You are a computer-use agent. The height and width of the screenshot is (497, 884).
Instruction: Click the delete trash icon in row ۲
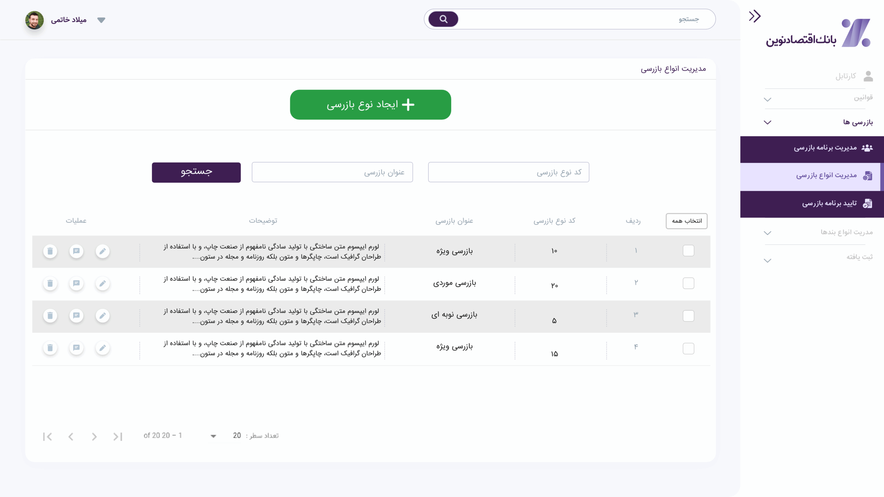tap(50, 283)
